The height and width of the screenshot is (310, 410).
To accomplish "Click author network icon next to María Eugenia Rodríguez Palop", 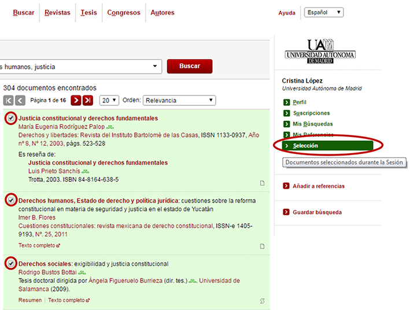I will (x=110, y=127).
